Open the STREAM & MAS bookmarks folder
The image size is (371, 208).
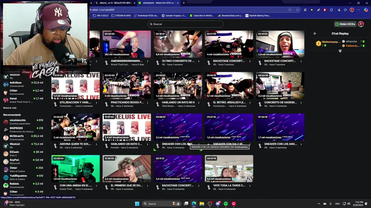121,16
